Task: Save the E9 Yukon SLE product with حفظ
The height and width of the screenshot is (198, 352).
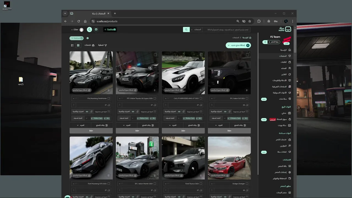Action: 229,131
